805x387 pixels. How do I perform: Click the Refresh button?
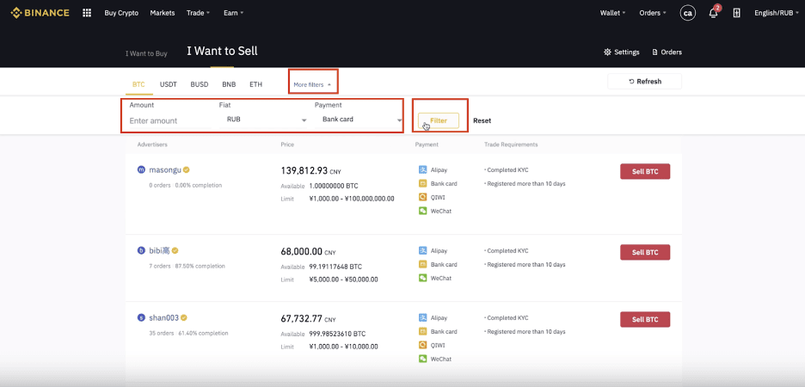click(644, 81)
